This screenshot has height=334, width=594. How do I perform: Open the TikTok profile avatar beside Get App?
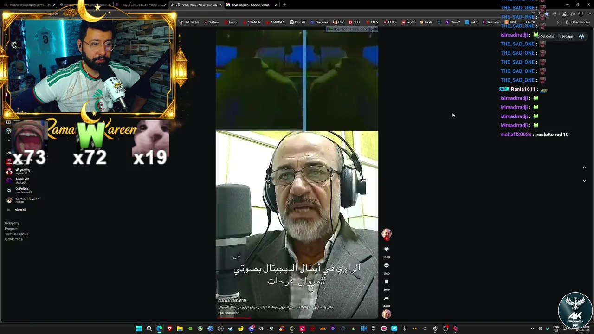[x=581, y=36]
